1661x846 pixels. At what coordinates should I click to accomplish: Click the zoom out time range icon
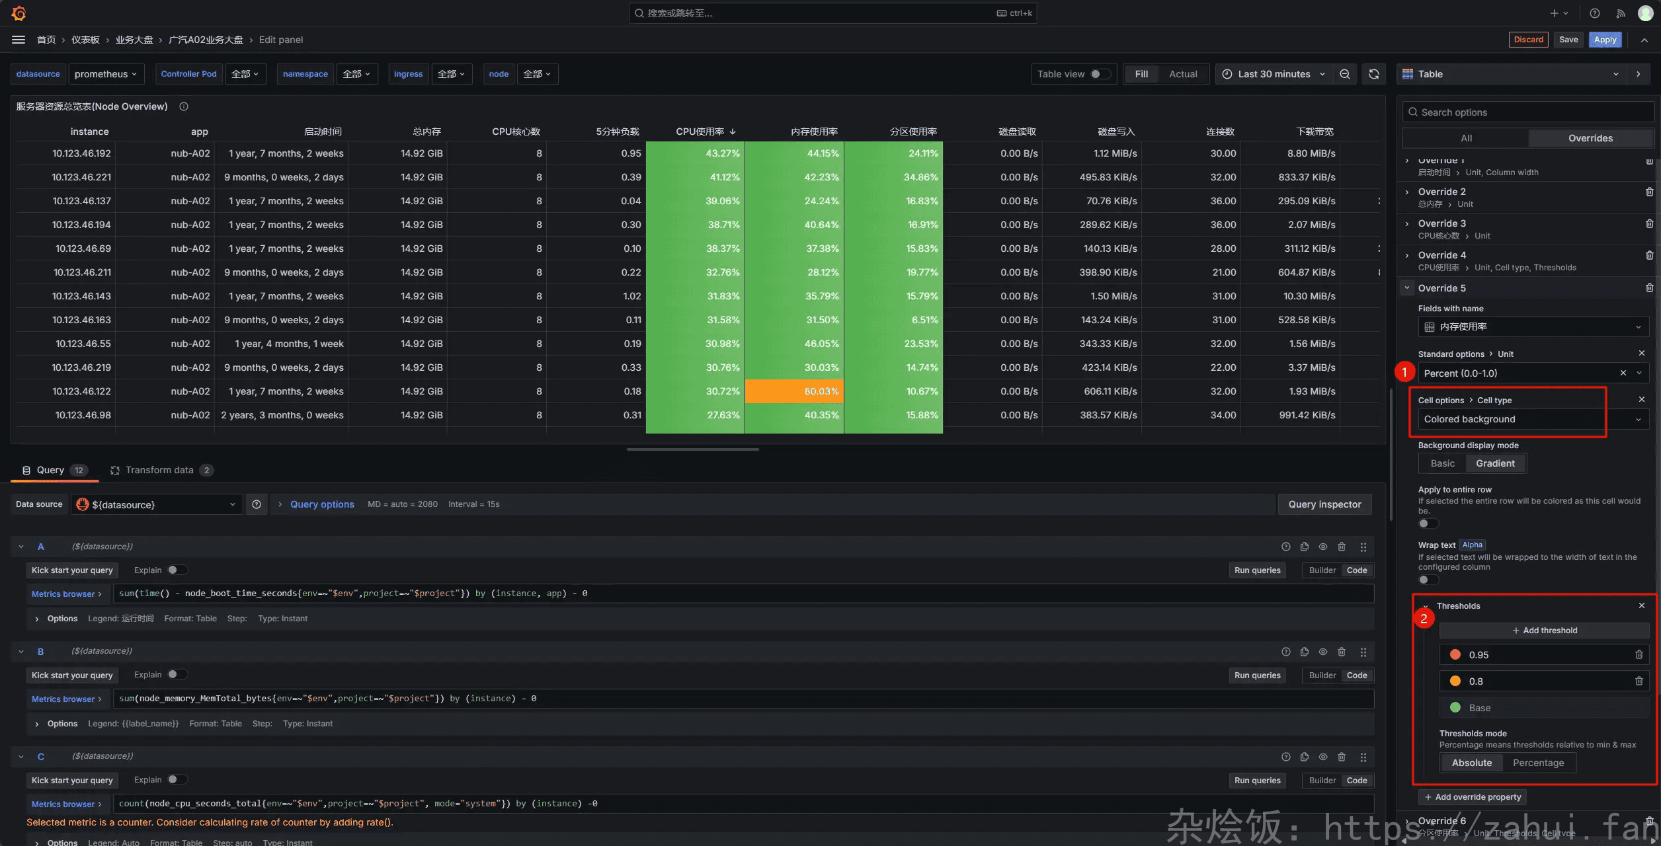[x=1344, y=74]
